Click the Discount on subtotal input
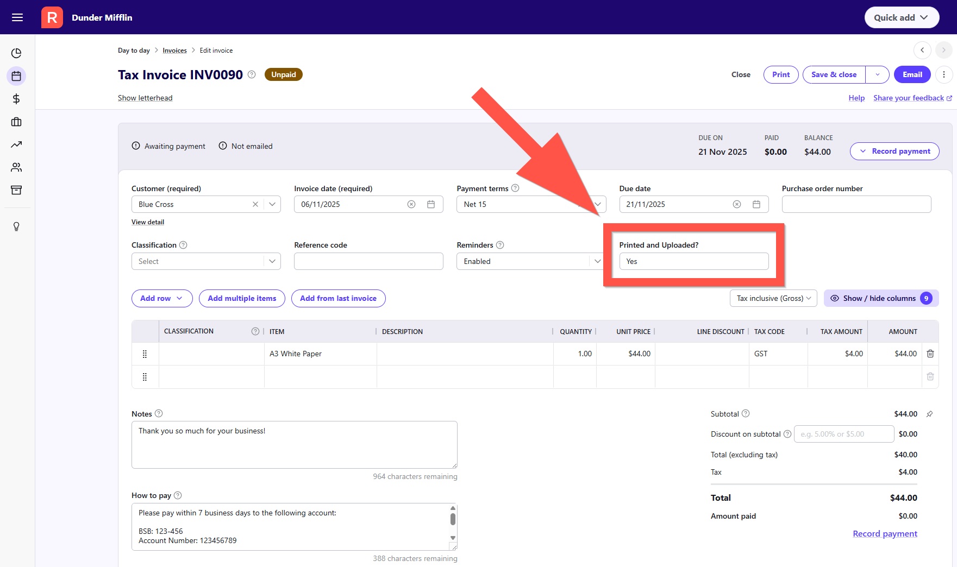Image resolution: width=957 pixels, height=567 pixels. (844, 434)
